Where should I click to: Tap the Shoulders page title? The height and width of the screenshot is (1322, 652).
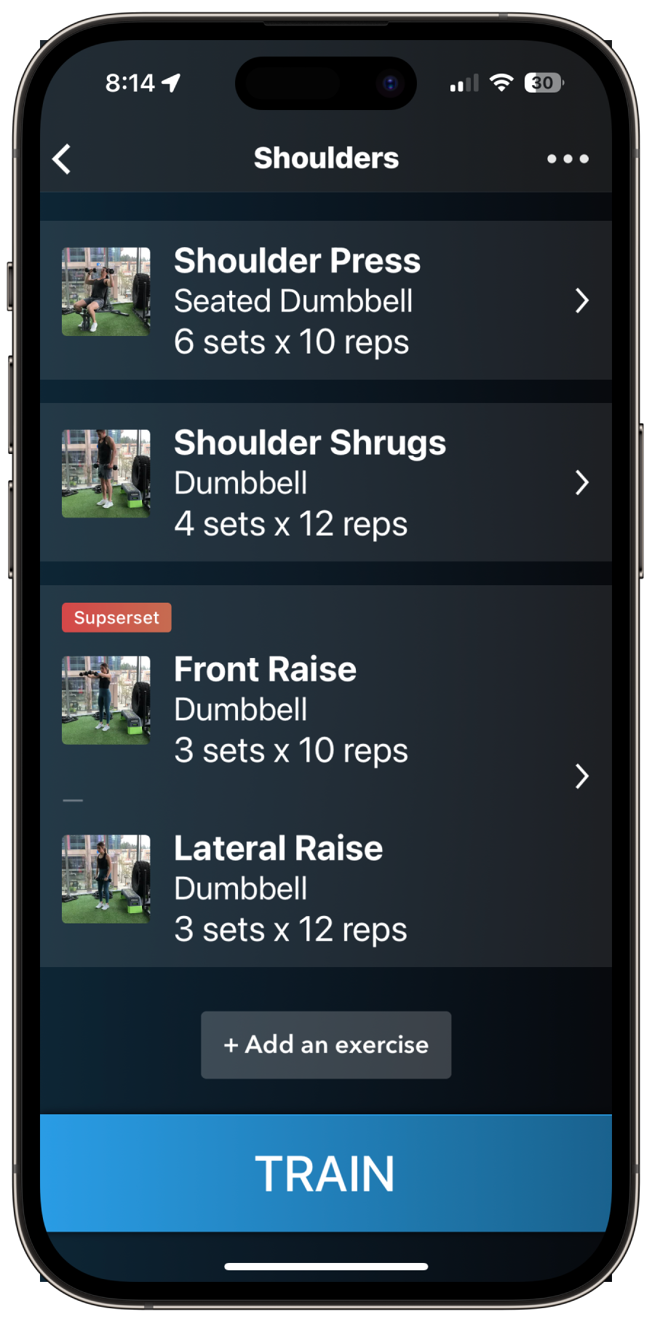click(x=326, y=158)
